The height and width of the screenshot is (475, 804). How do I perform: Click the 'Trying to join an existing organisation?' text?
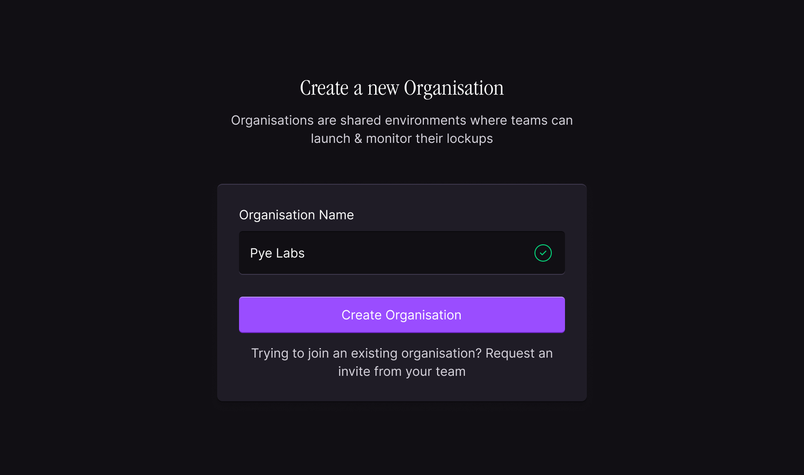click(x=366, y=354)
